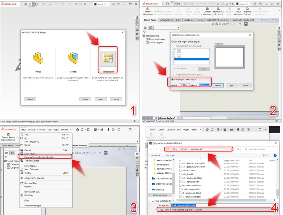Toggle Yalnız standart formatları göster checkbox
Screen dimensions: 283x215
tap(175, 46)
